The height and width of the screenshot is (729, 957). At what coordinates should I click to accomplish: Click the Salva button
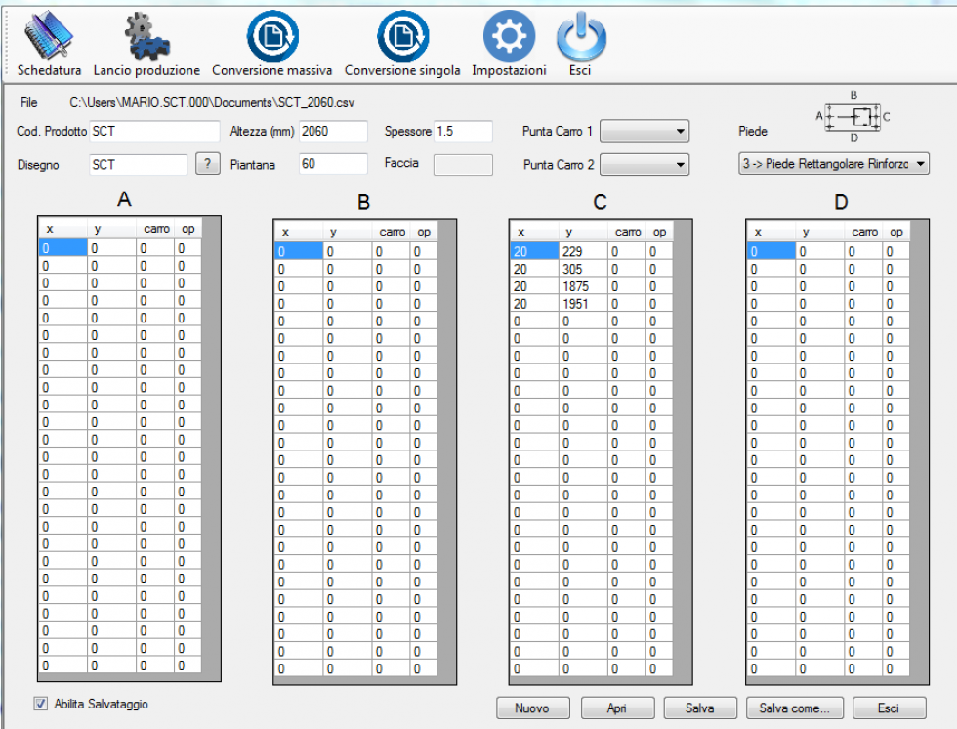click(700, 708)
